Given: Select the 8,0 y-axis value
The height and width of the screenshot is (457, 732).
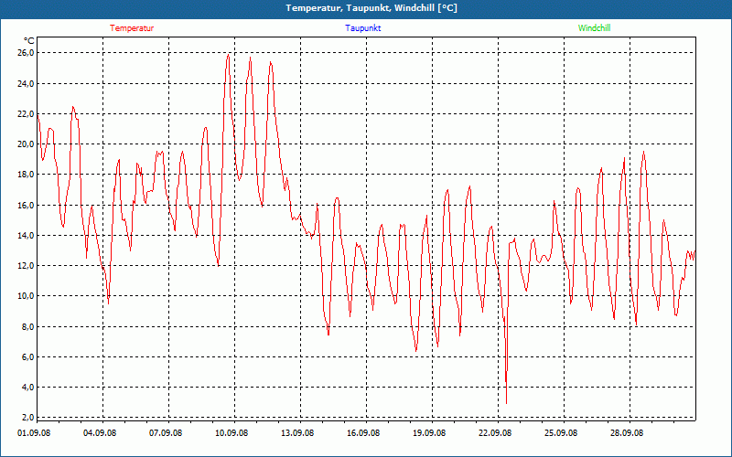Looking at the screenshot, I should pos(27,326).
